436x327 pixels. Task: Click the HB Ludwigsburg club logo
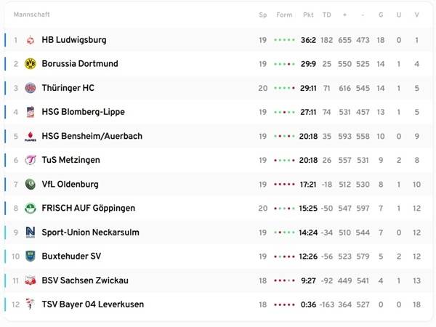pos(31,40)
